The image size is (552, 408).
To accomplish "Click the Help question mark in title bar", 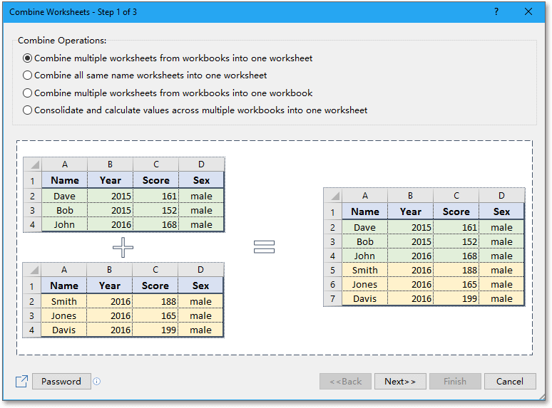I will 496,12.
